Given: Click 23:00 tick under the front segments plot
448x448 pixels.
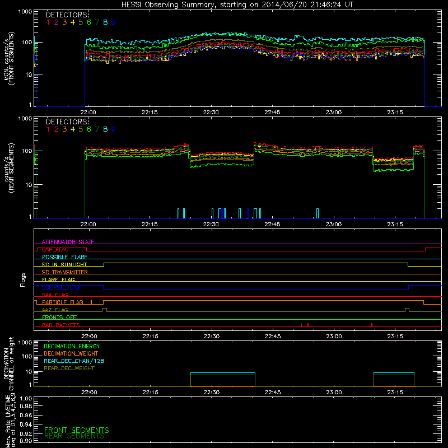Looking at the screenshot, I should (x=333, y=113).
